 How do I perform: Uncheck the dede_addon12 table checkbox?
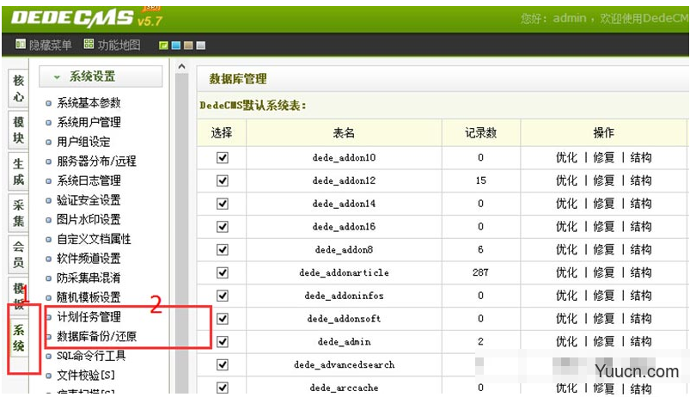[223, 180]
